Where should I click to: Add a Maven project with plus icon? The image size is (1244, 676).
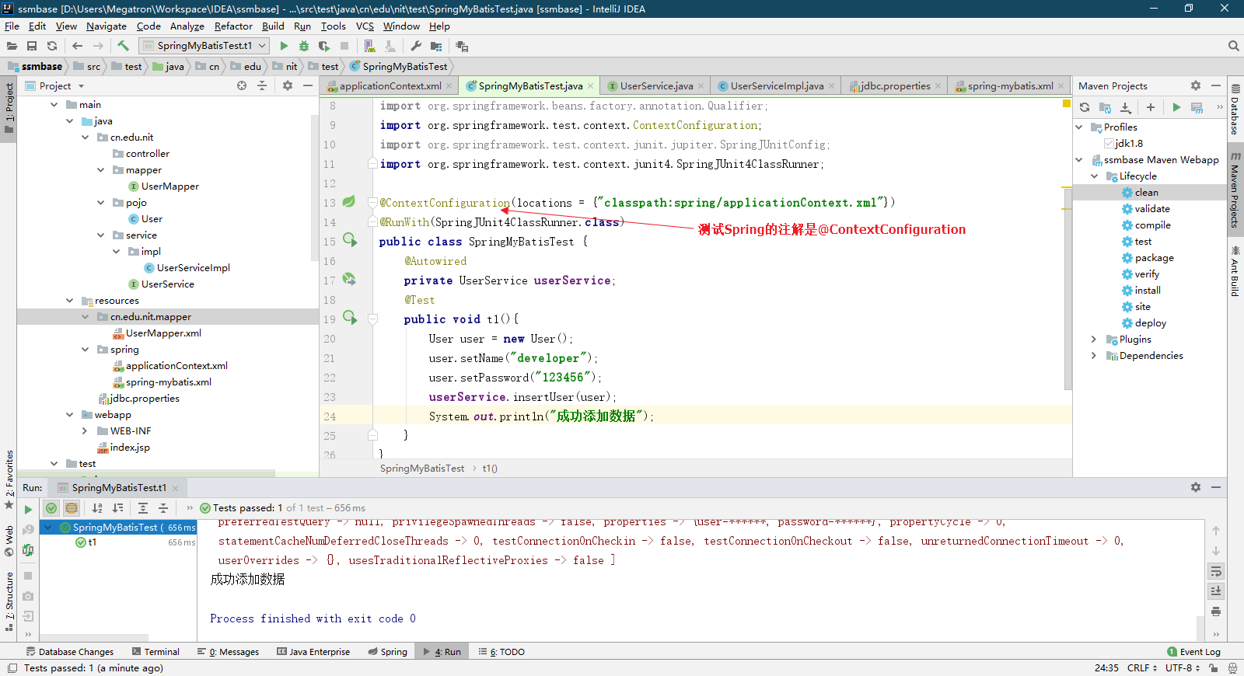pos(1151,107)
